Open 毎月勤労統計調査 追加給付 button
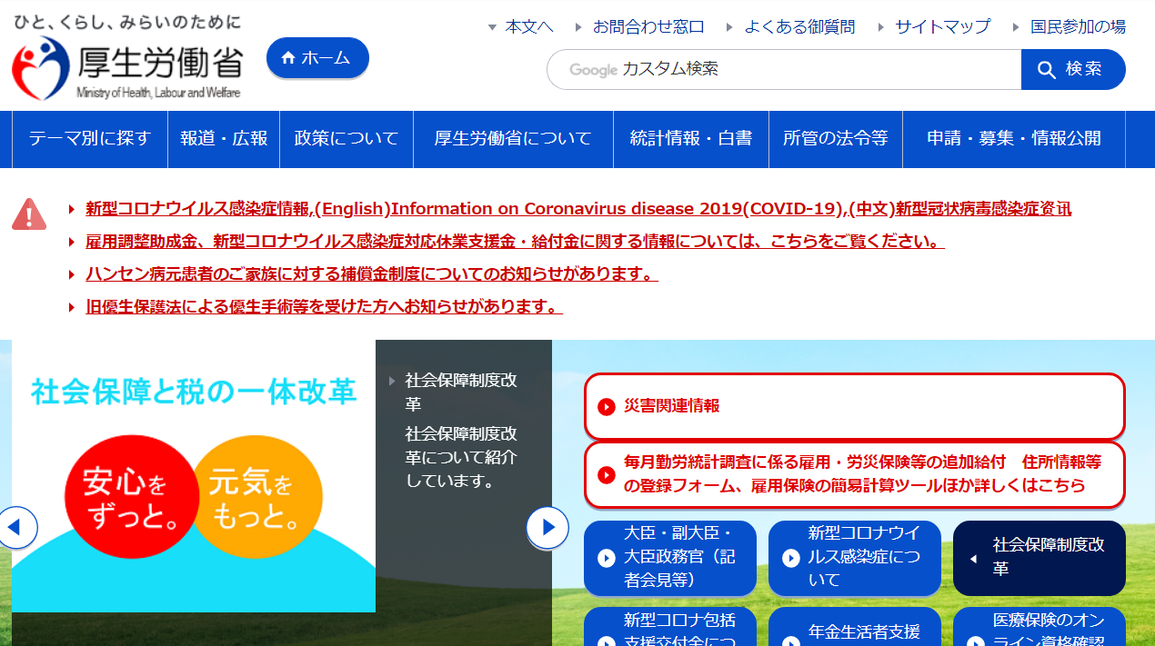 (854, 474)
